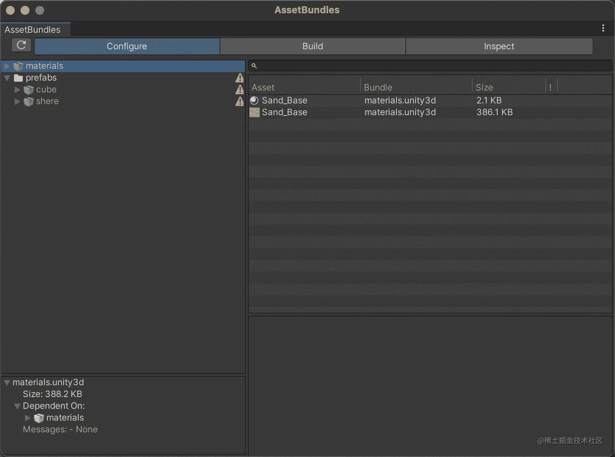Sort by the Size column header
This screenshot has height=457, width=615.
coord(509,87)
